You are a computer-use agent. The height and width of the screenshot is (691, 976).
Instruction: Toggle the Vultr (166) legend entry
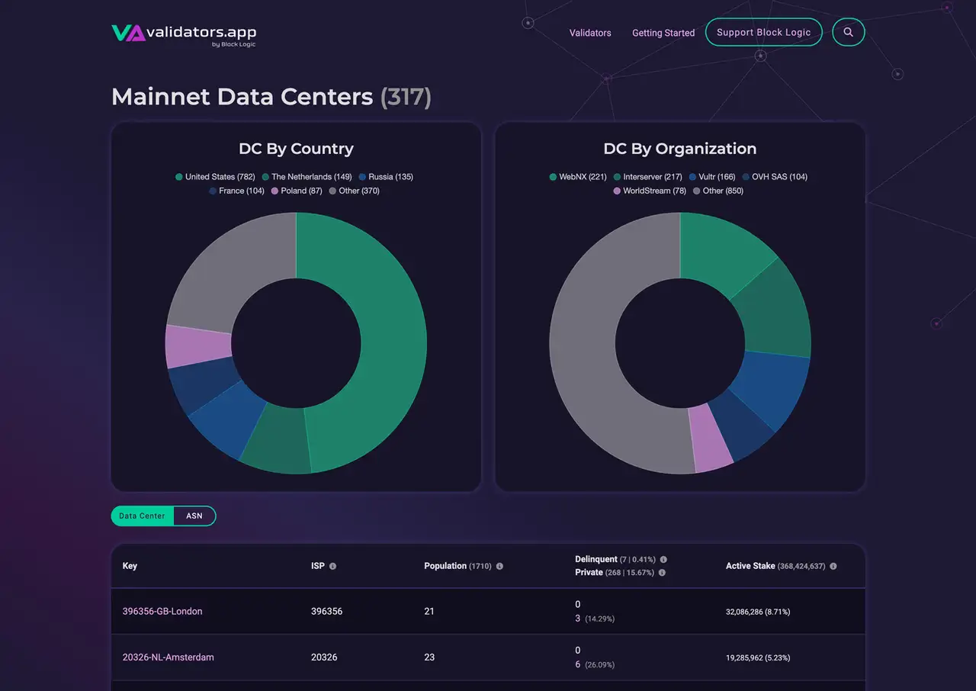715,176
